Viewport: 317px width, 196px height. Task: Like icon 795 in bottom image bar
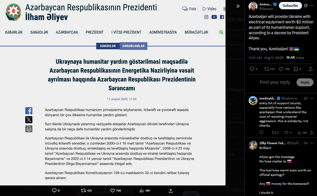point(116,191)
